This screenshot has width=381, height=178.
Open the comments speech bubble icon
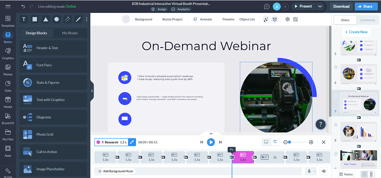point(267,6)
